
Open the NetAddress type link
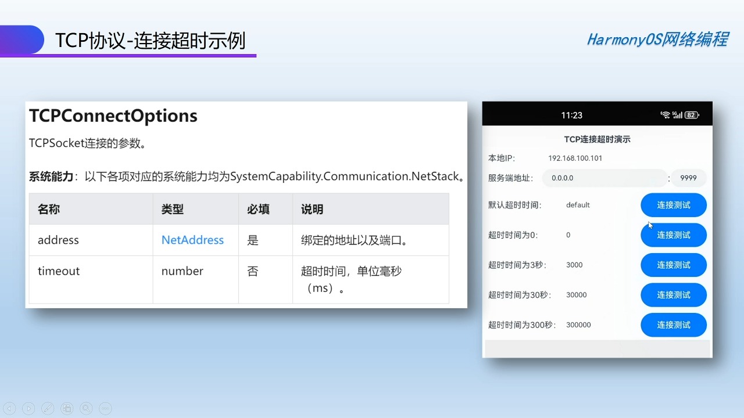tap(192, 240)
